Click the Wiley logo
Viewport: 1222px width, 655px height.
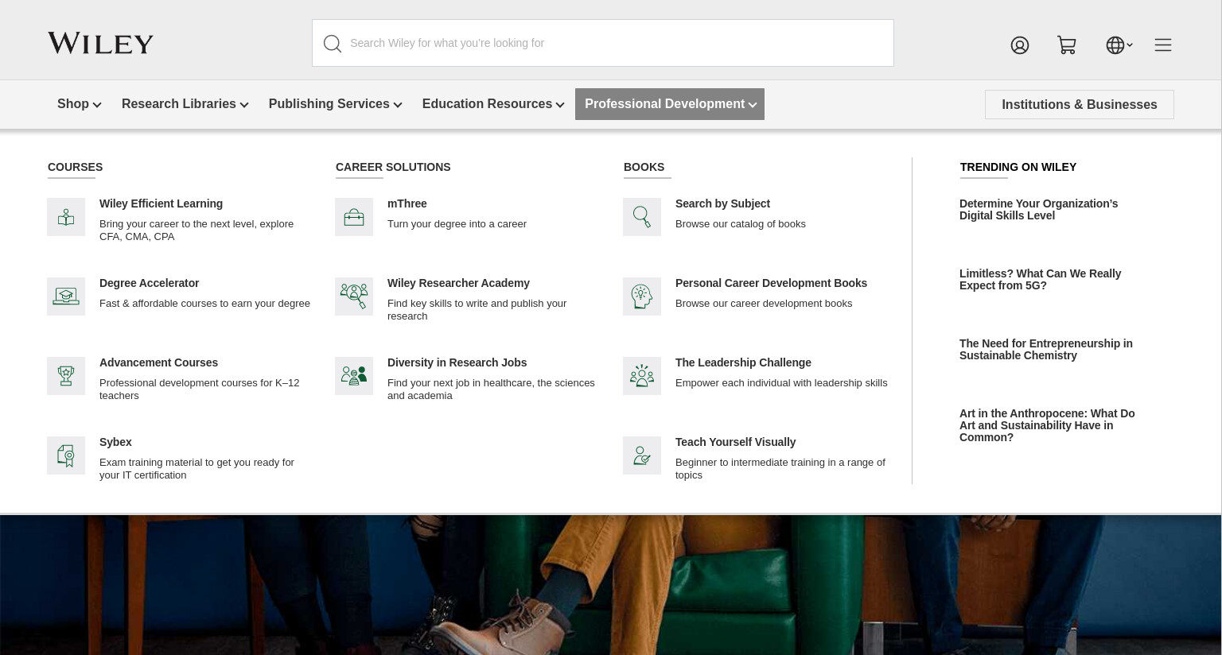[100, 43]
